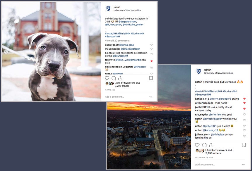Like juliana.stern's comment
252x171 pixels.
[x=244, y=136]
